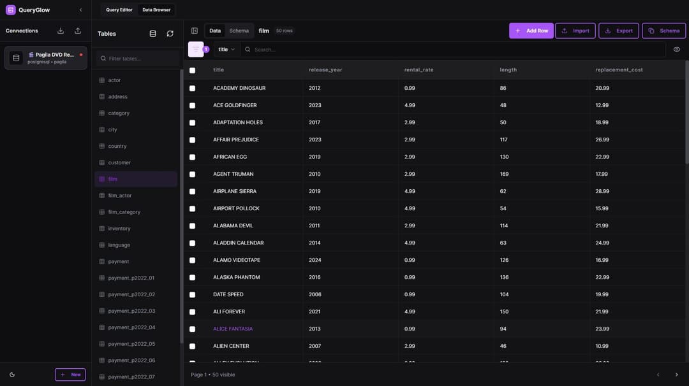Open the film_category table
The height and width of the screenshot is (386, 689).
pos(136,212)
